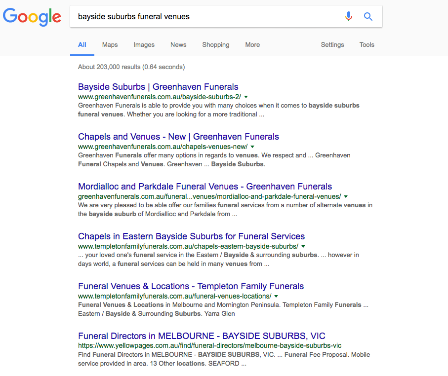Viewport: 448px width, 376px height.
Task: Click the blue search magnifier icon
Action: tap(368, 17)
